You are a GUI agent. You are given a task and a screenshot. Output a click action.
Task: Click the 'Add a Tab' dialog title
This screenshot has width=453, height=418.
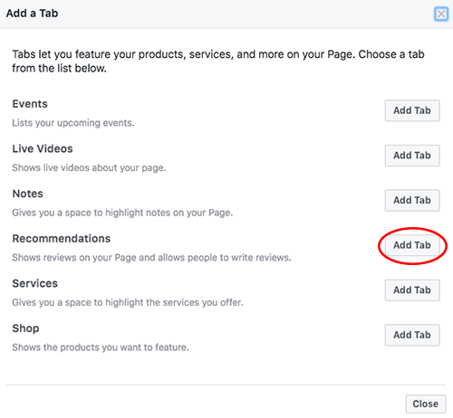point(32,14)
